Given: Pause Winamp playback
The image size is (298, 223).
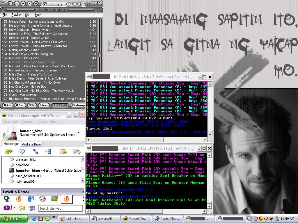Looking at the screenshot, I should click(x=23, y=3).
